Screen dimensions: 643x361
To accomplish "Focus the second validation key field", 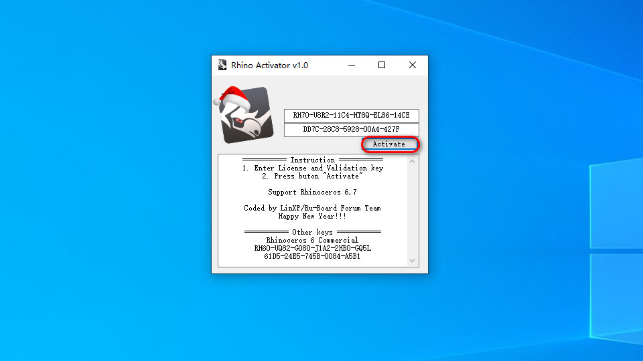I will point(351,130).
